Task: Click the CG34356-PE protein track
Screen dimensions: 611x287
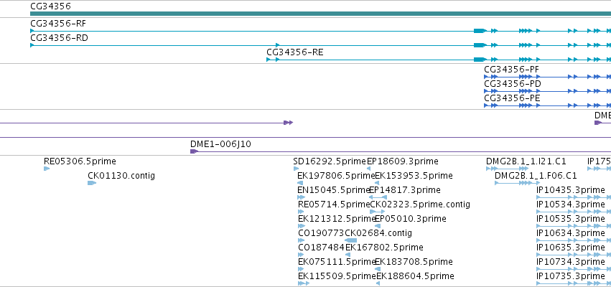Action: (547, 105)
